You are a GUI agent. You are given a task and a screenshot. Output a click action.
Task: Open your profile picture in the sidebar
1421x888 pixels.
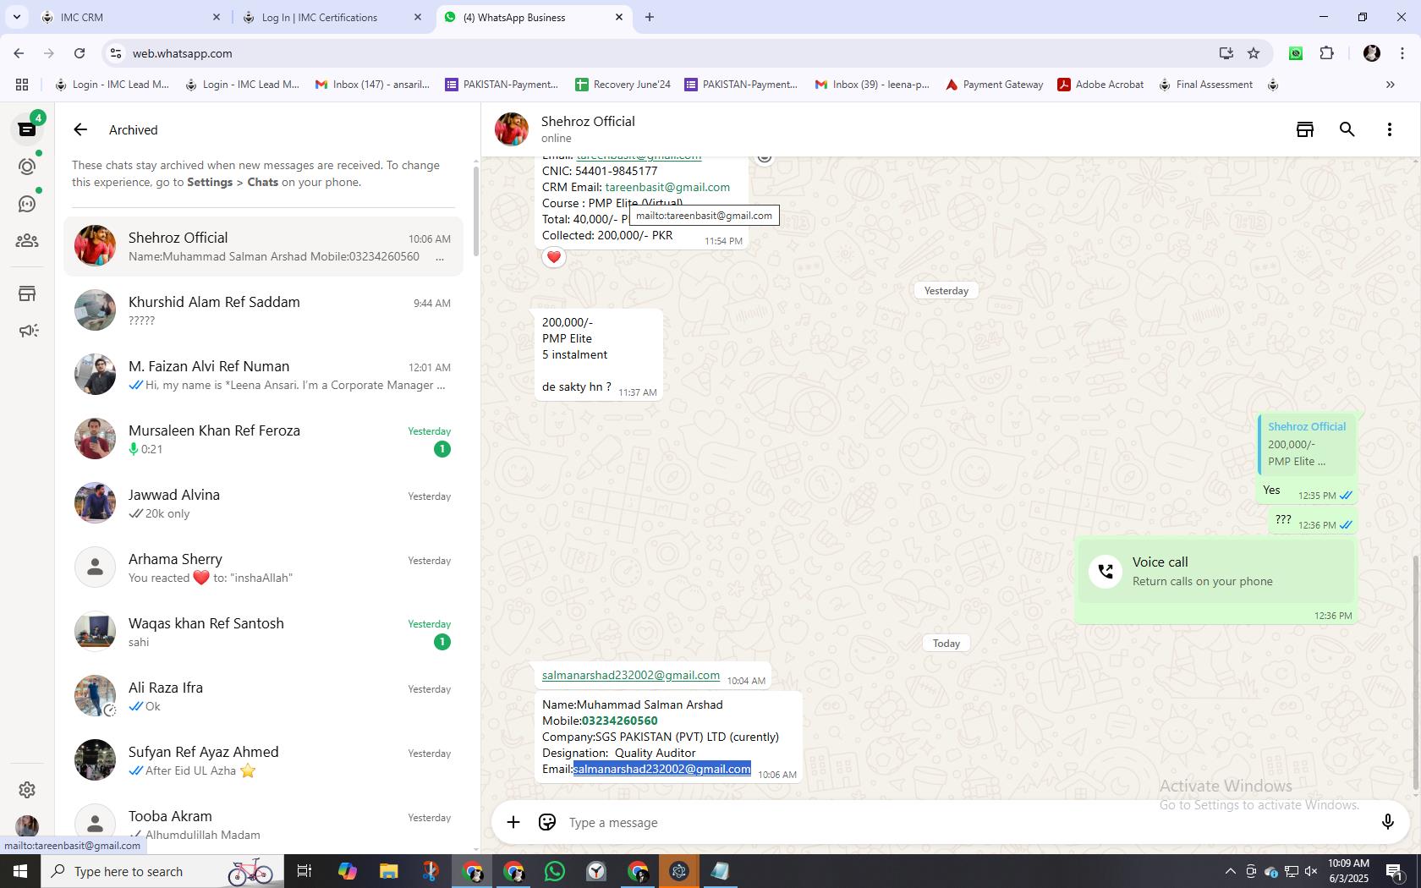[27, 826]
